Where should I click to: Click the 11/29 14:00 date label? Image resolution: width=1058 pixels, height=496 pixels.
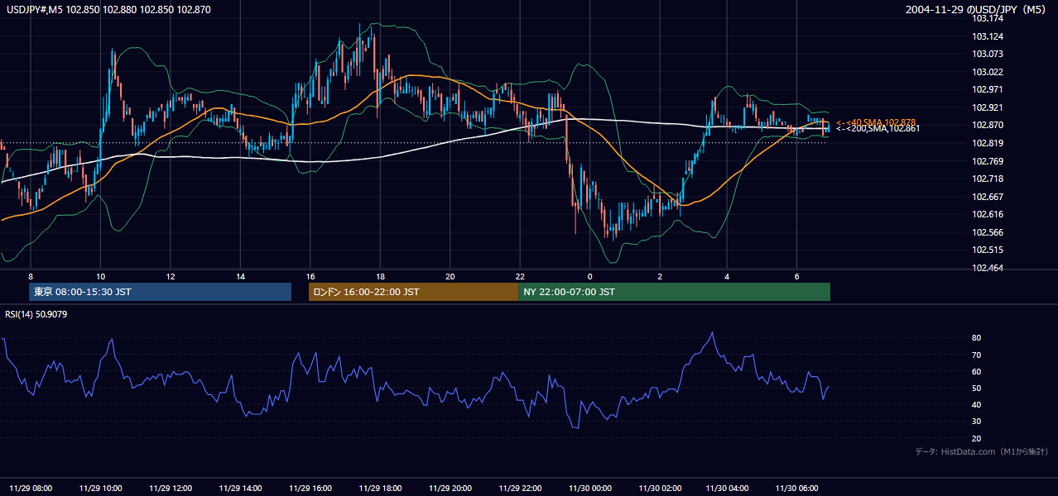(240, 489)
